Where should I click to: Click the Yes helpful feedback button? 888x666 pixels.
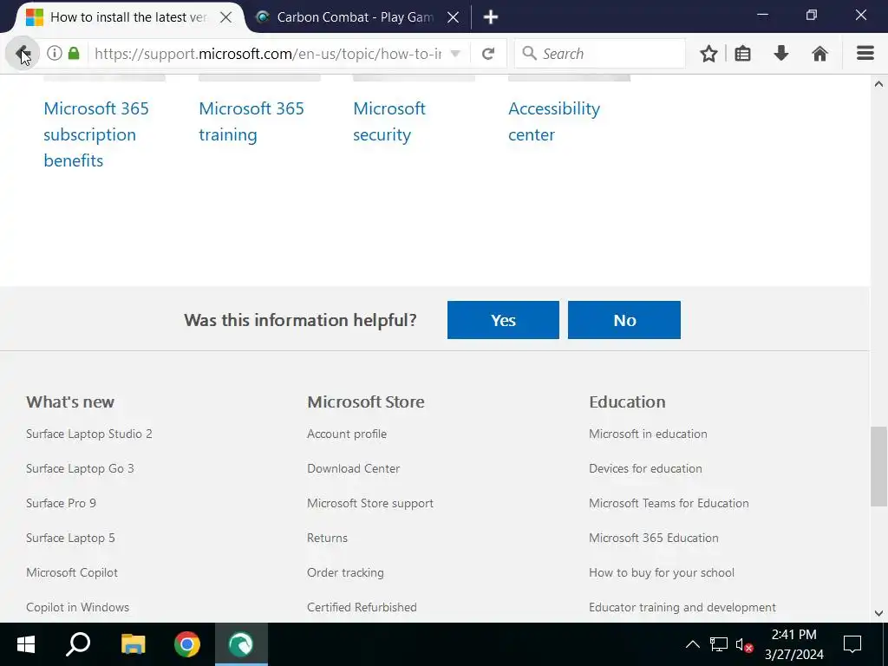(503, 320)
